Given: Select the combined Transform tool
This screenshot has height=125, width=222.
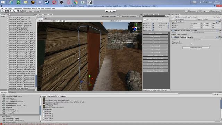Looking at the screenshot, I should pos(22,11).
